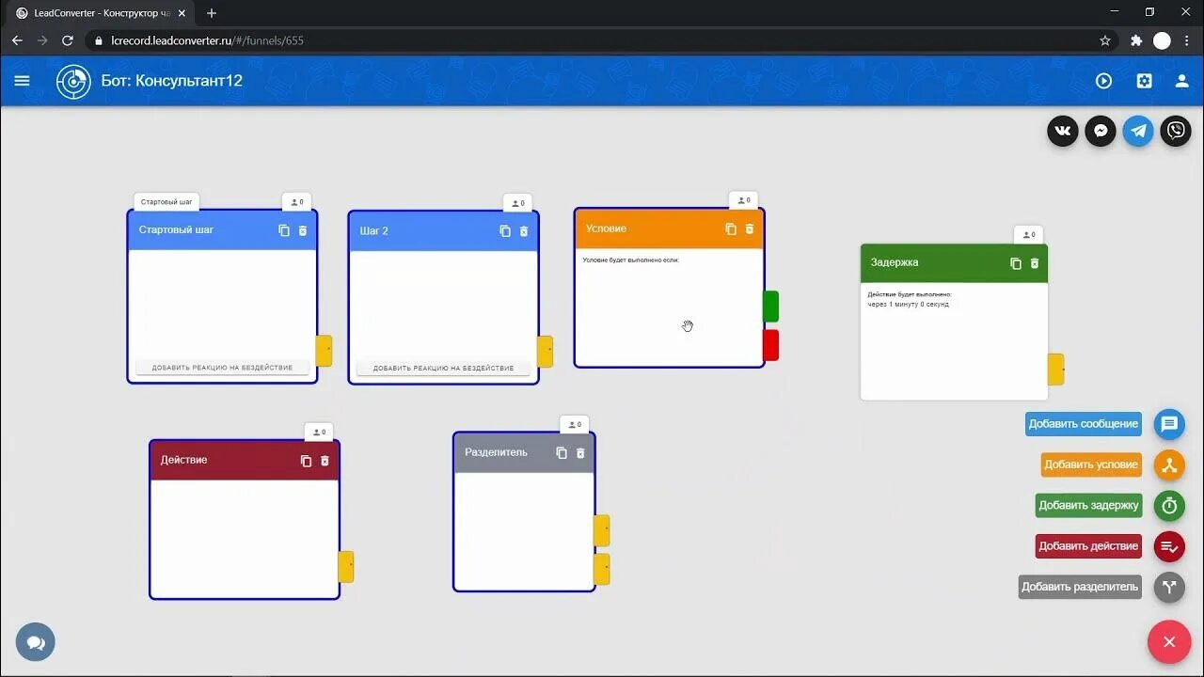
Task: Click user counter above Условие block
Action: point(743,200)
